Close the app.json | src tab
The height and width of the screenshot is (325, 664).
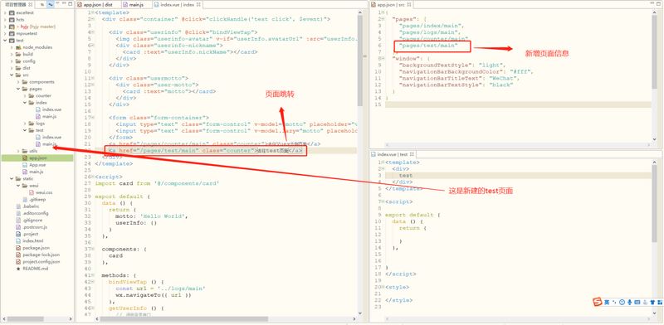410,4
